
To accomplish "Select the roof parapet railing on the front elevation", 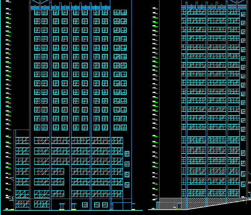I will click(x=70, y=7).
